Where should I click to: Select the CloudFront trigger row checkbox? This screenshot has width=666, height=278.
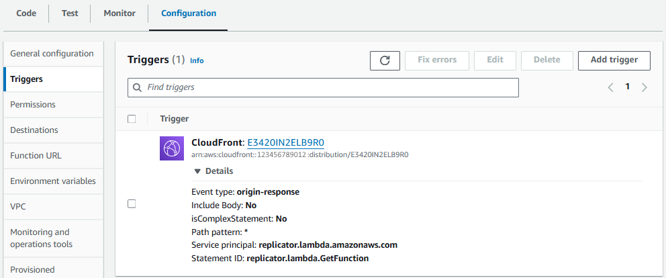click(x=132, y=204)
